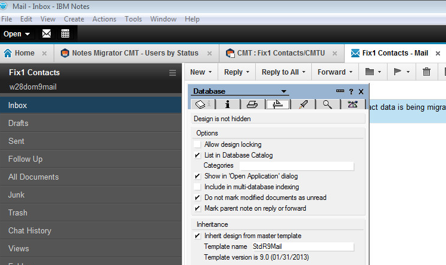The height and width of the screenshot is (265, 446).
Task: Select the Launch rocket tab in properties
Action: (303, 104)
